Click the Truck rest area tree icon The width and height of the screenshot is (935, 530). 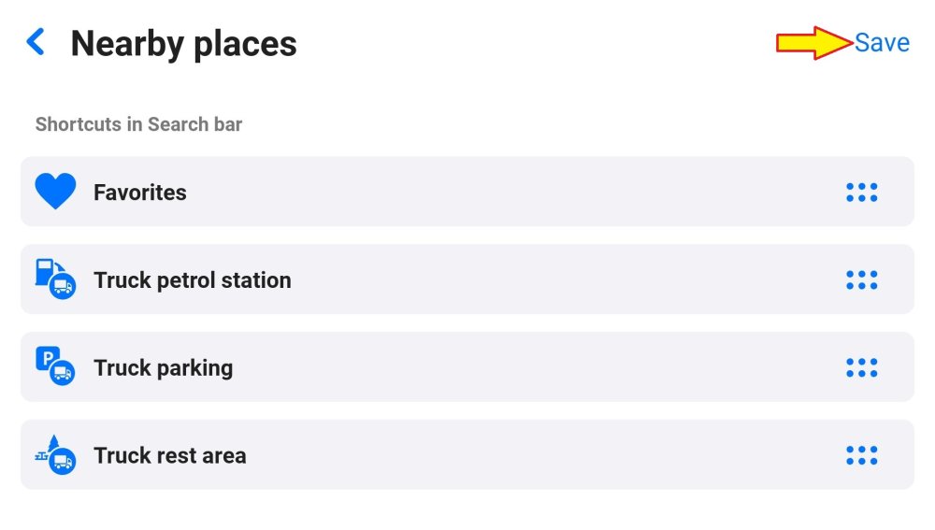[55, 455]
